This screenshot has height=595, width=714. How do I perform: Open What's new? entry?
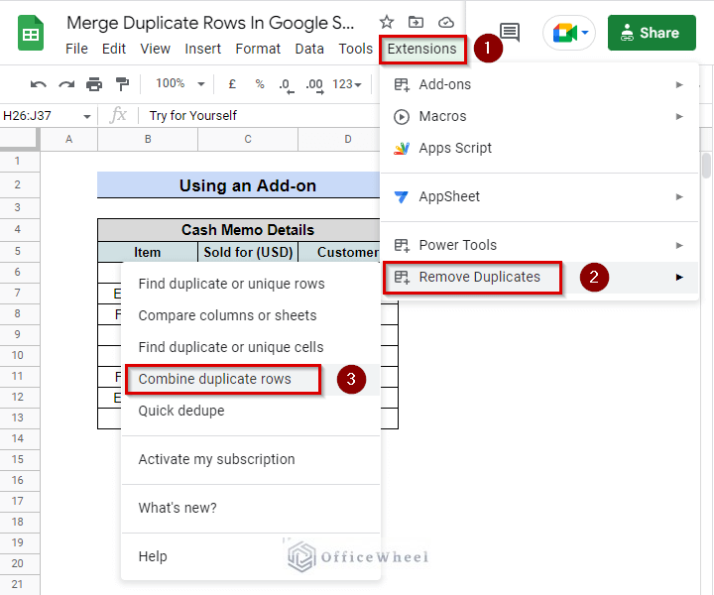pyautogui.click(x=251, y=508)
